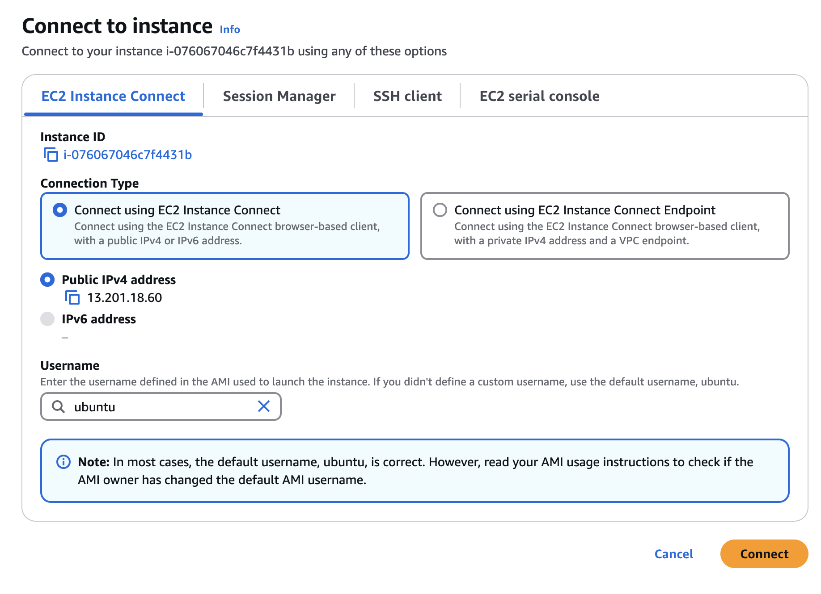Viewport: 821px width, 594px height.
Task: Click the Instance ID label
Action: click(73, 137)
